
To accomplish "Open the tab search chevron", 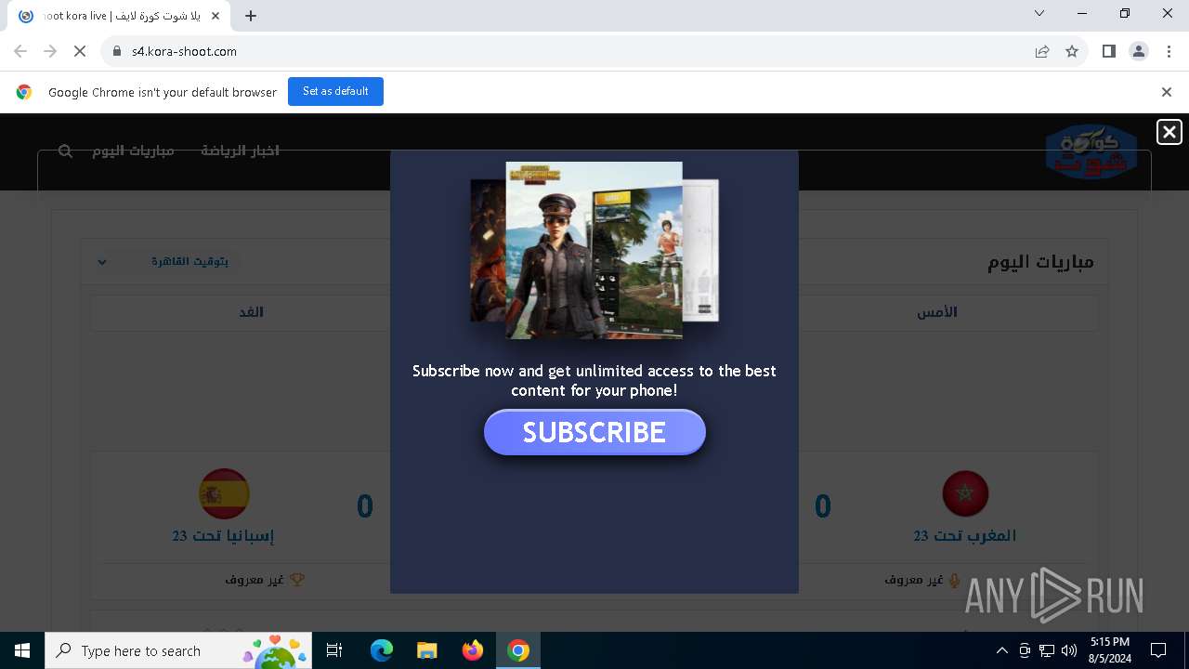I will [x=1039, y=13].
